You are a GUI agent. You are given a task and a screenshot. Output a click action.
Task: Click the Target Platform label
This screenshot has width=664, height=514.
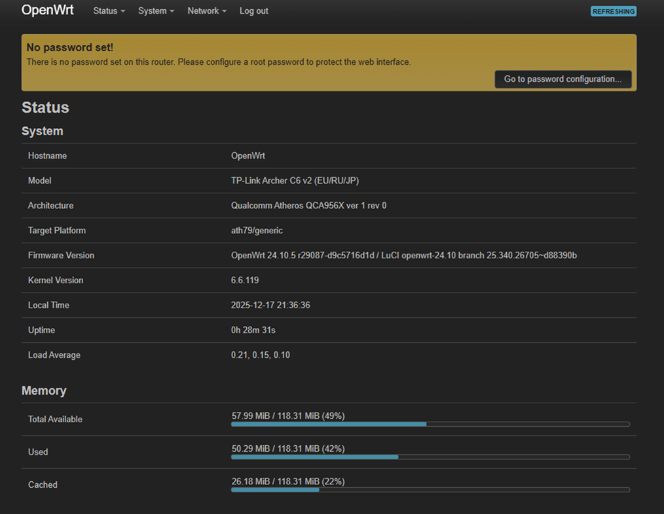(x=57, y=231)
